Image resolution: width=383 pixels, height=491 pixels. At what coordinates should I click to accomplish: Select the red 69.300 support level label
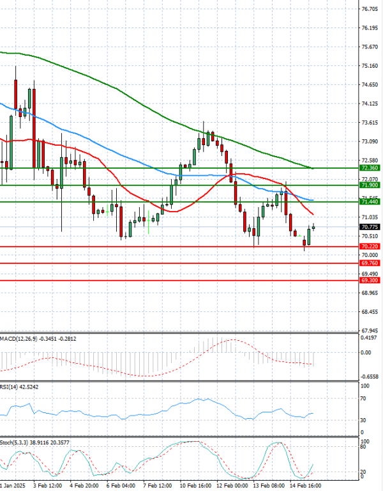pyautogui.click(x=370, y=280)
